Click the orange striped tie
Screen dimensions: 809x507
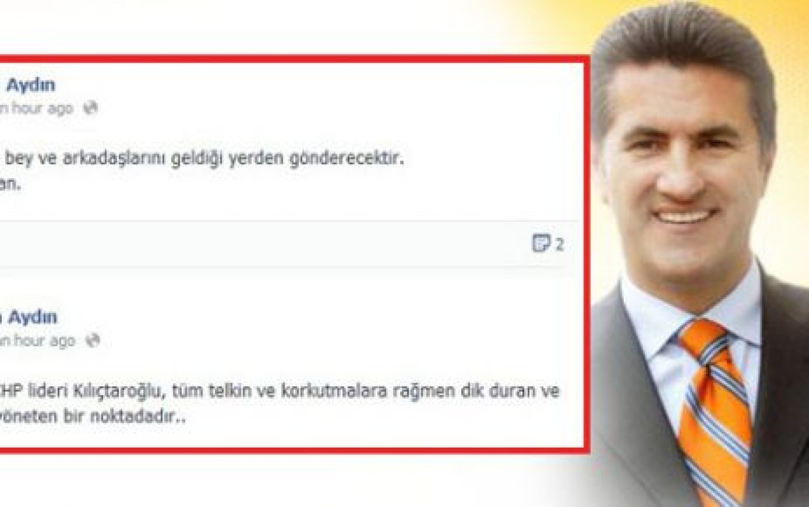(714, 411)
